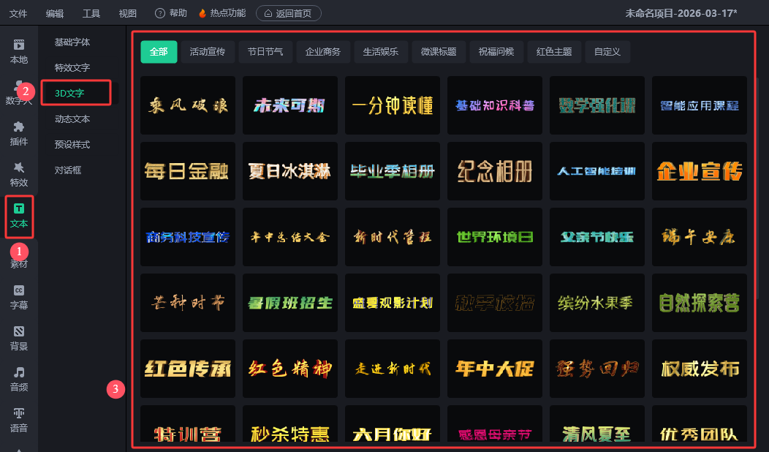Click the 返回首页 button
Screen dimensions: 769x452
288,13
